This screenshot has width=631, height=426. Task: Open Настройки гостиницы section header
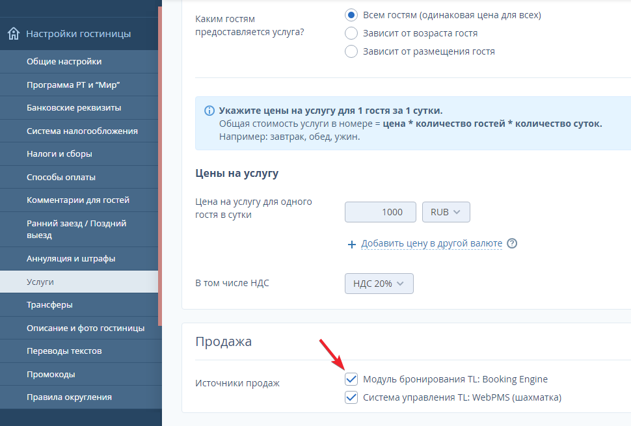pos(79,34)
